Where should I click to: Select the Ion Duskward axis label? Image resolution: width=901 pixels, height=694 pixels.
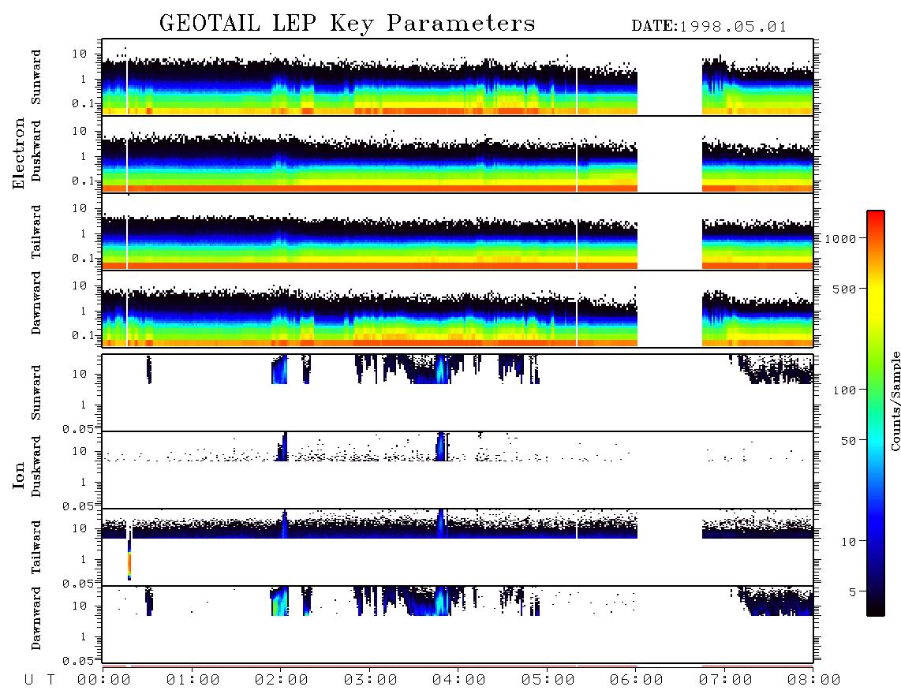[36, 466]
